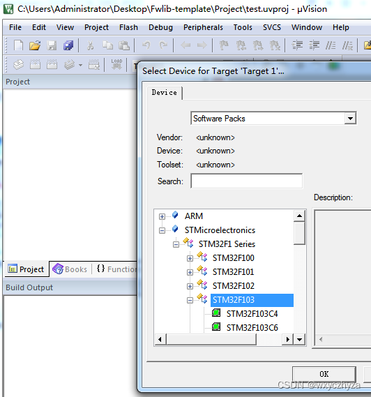Switch to the Books tab
Image resolution: width=371 pixels, height=397 pixels.
[x=70, y=269]
